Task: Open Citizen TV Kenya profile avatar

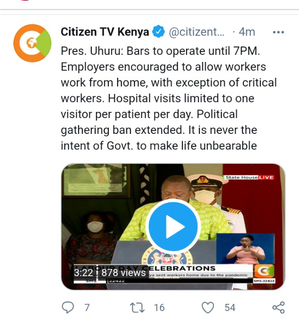Action: [x=32, y=43]
